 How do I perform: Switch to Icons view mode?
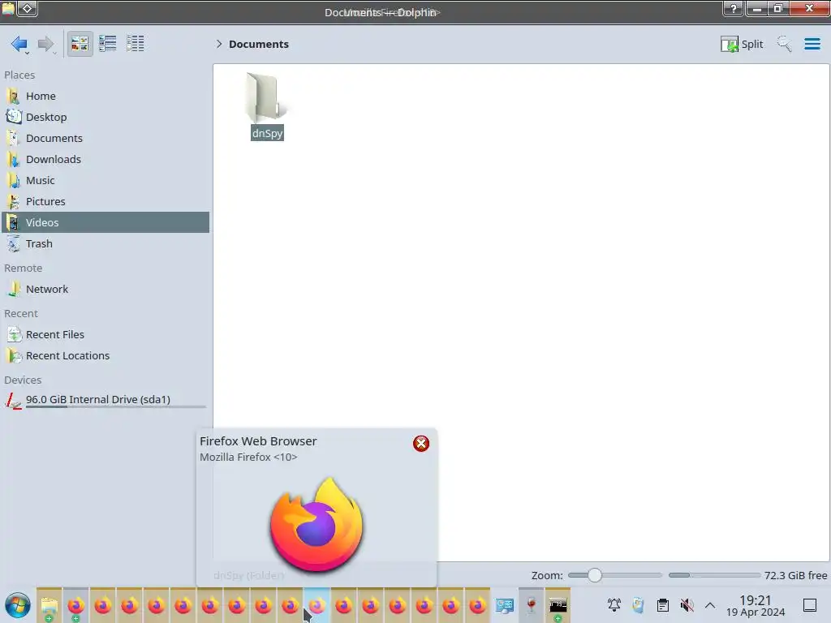[x=80, y=44]
